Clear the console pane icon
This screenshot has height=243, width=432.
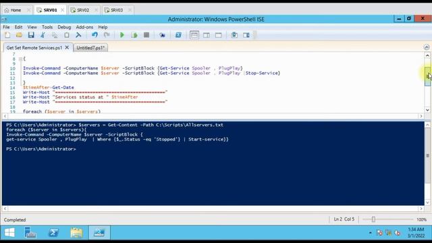(78, 35)
